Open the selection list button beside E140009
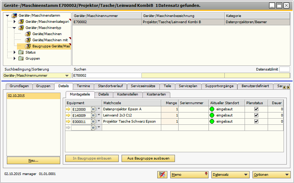The image size is (294, 183). pos(93,115)
